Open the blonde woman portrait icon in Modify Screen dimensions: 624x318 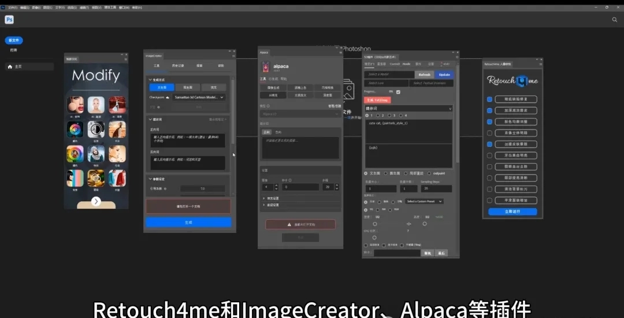[96, 105]
